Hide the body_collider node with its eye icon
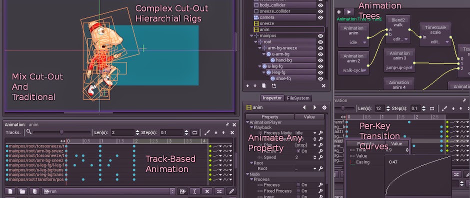The height and width of the screenshot is (198, 470). [320, 5]
